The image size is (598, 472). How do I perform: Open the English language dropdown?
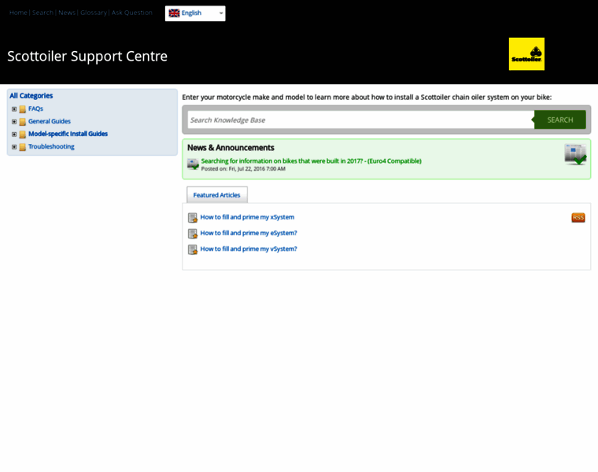pyautogui.click(x=195, y=13)
